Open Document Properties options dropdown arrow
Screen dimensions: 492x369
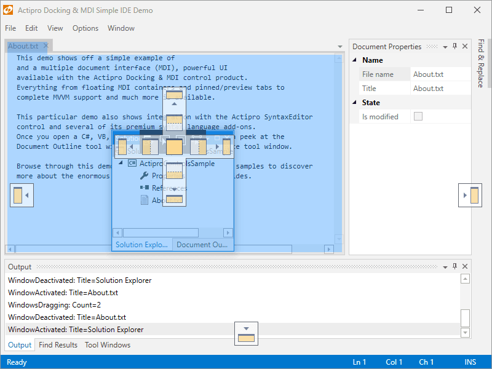coord(445,47)
